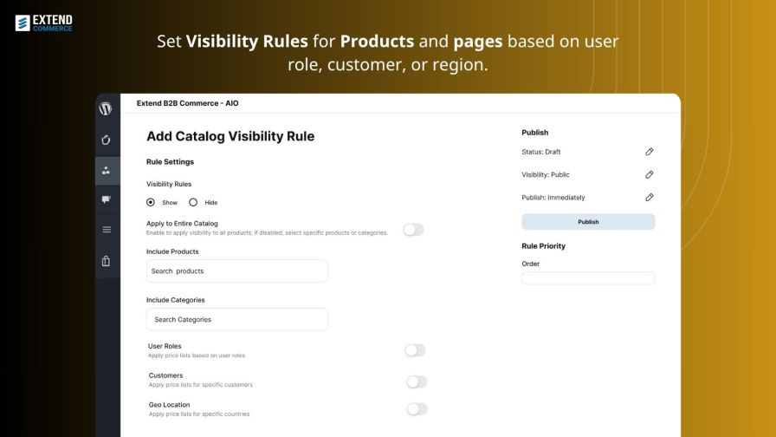Click 'Apply price lists based on user roles' text
The height and width of the screenshot is (437, 776).
pos(197,355)
